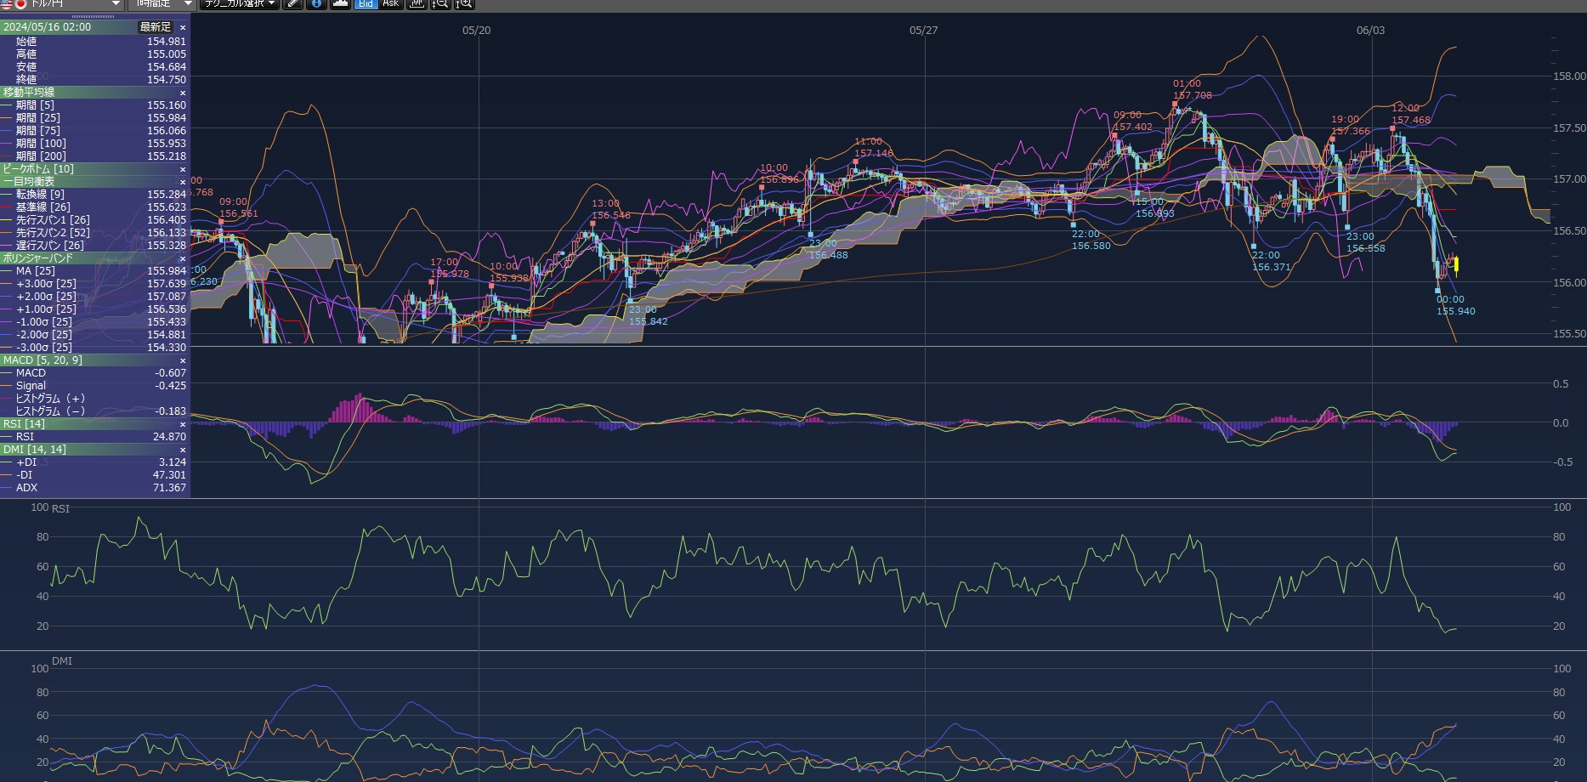
Task: Click the mountain chart type icon
Action: click(340, 3)
